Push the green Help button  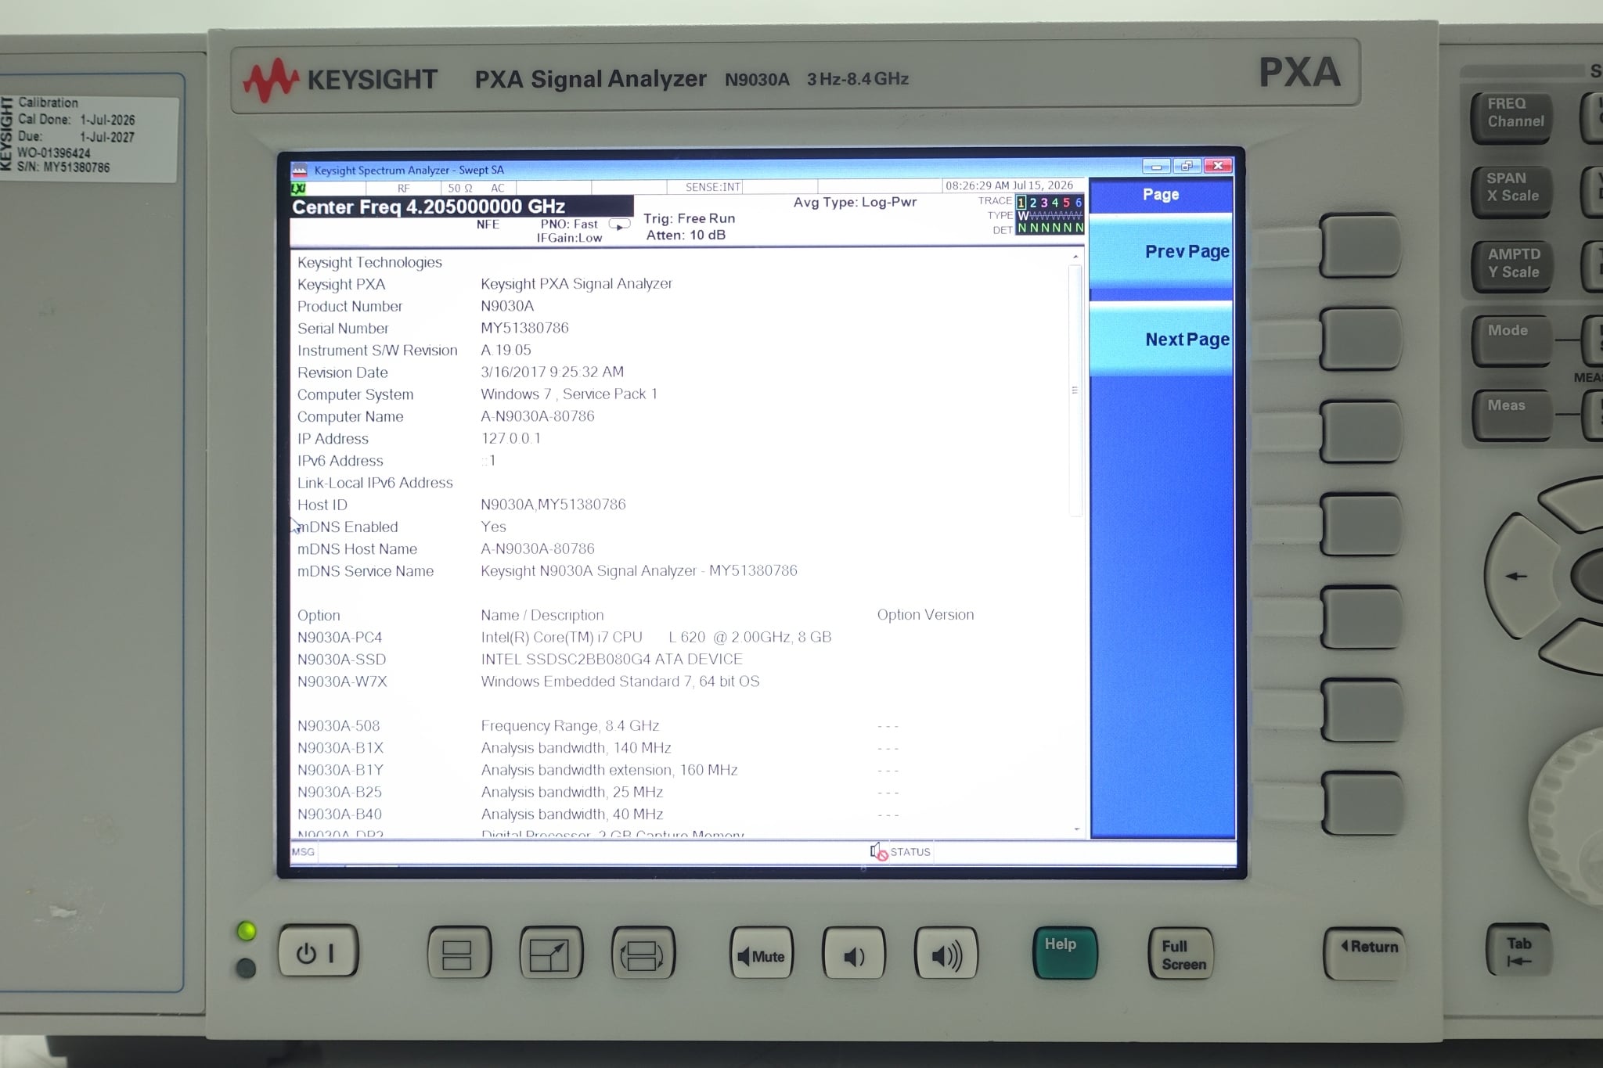pyautogui.click(x=1064, y=952)
